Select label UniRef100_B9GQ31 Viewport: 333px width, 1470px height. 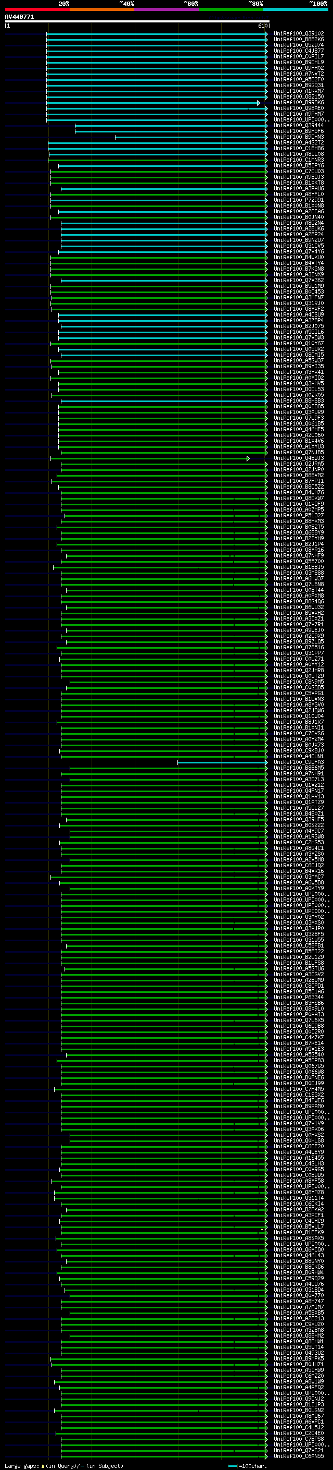pos(298,86)
